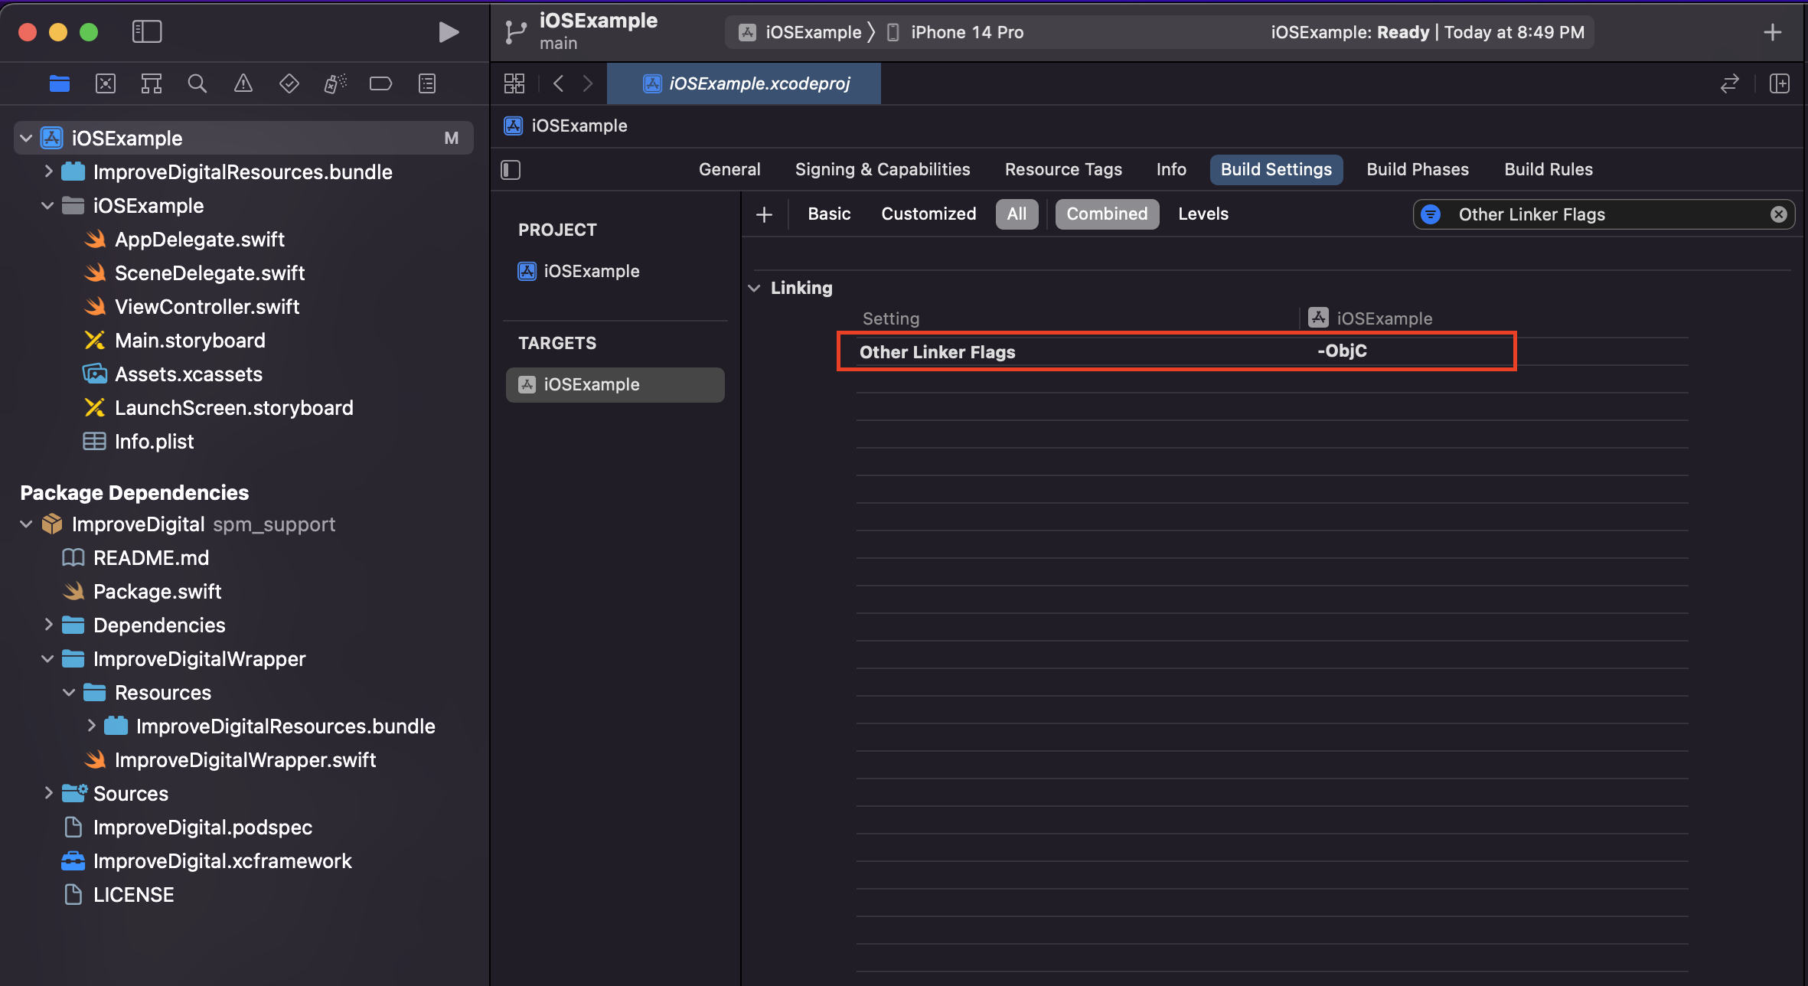Image resolution: width=1808 pixels, height=986 pixels.
Task: Click the editor options swap arrows icon
Action: point(1730,83)
